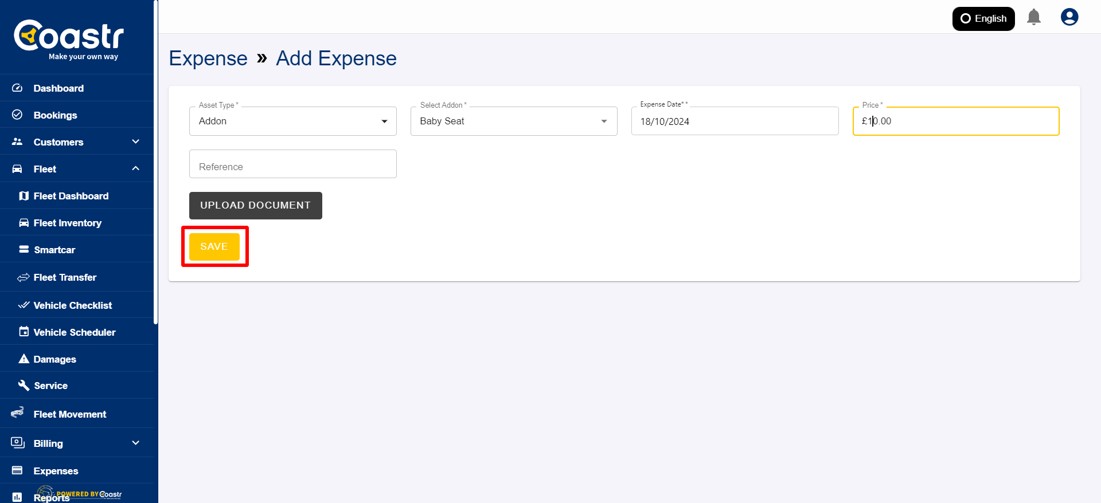The width and height of the screenshot is (1101, 503).
Task: Collapse the Fleet submenu chevron
Action: (136, 168)
